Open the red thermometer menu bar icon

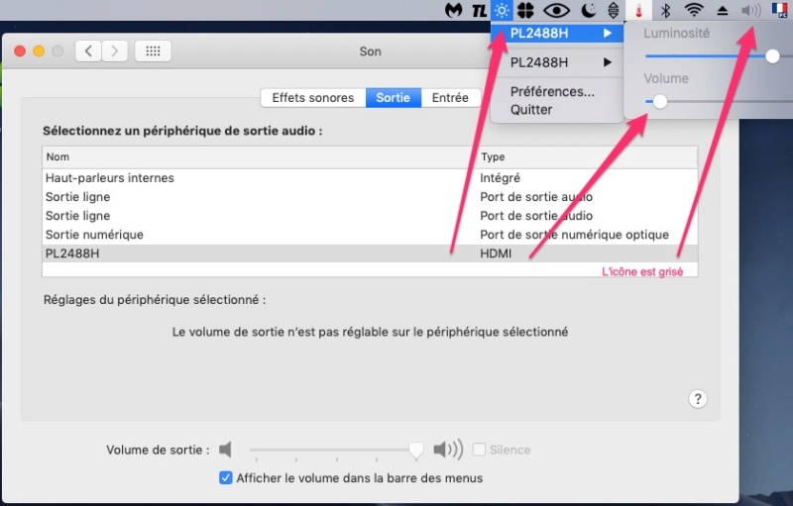click(638, 10)
